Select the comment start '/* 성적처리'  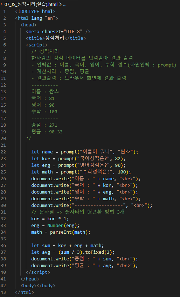tap(45, 51)
